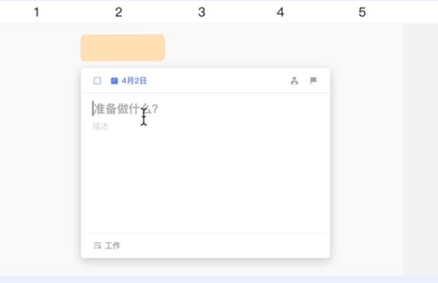Select day 2 in calendar header
Screen dimensions: 438x283
(x=119, y=12)
